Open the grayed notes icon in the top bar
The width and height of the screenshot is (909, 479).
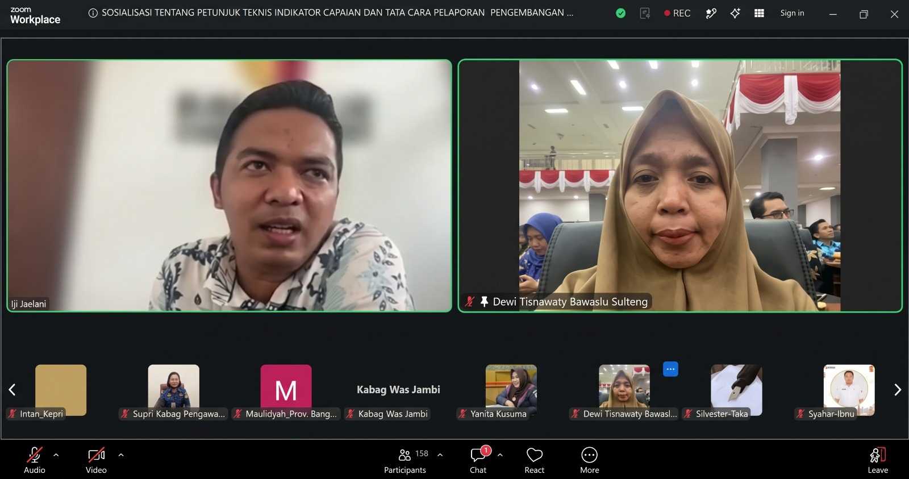point(645,13)
